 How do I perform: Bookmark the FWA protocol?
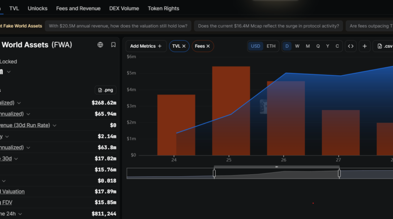[x=113, y=45]
